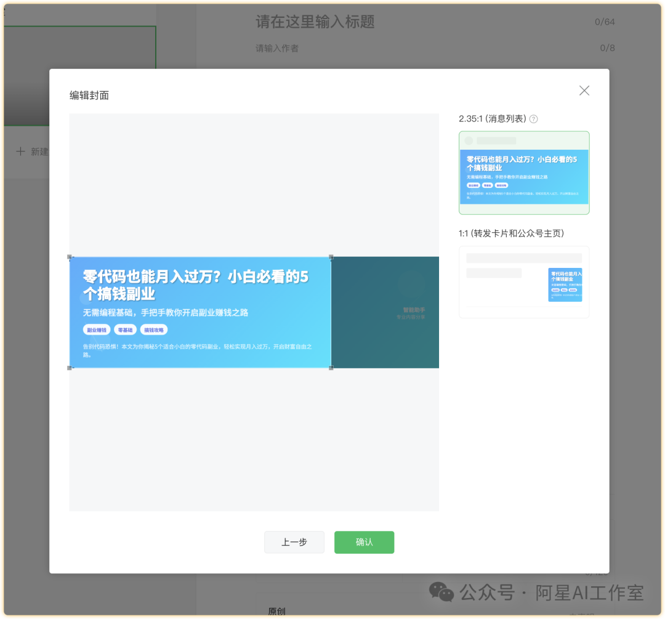Click the 确认 button

364,542
